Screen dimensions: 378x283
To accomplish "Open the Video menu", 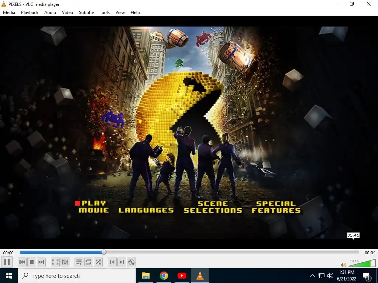I will coord(68,13).
